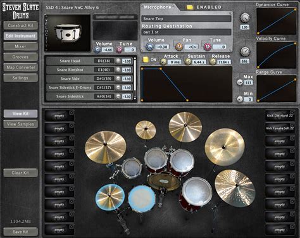300x238 pixels.
Task: Open the Snare Side D#1(39) note selector
Action: click(104, 78)
